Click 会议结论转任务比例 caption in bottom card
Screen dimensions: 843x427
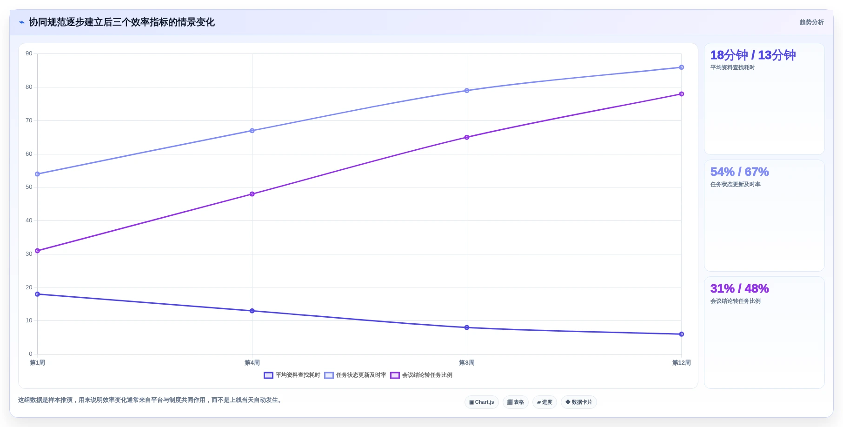pyautogui.click(x=735, y=301)
